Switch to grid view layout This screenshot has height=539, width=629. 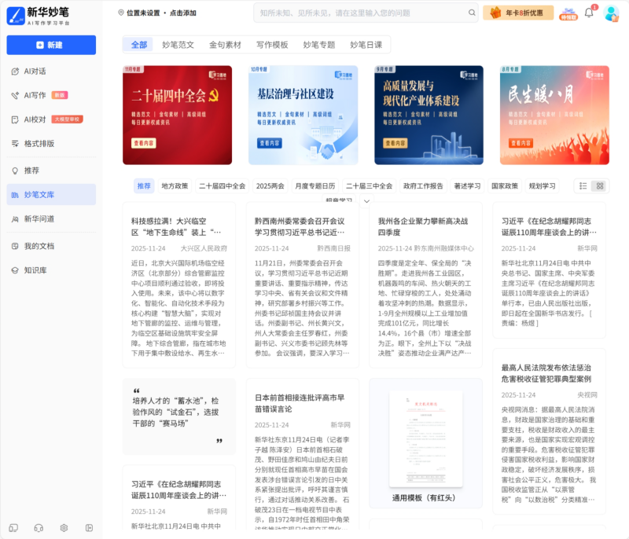[x=600, y=186]
